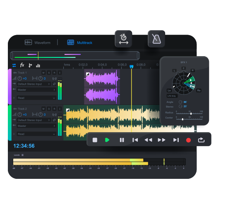
Task: Click the Angle dial in SFX 1 panner
Action: point(180,102)
